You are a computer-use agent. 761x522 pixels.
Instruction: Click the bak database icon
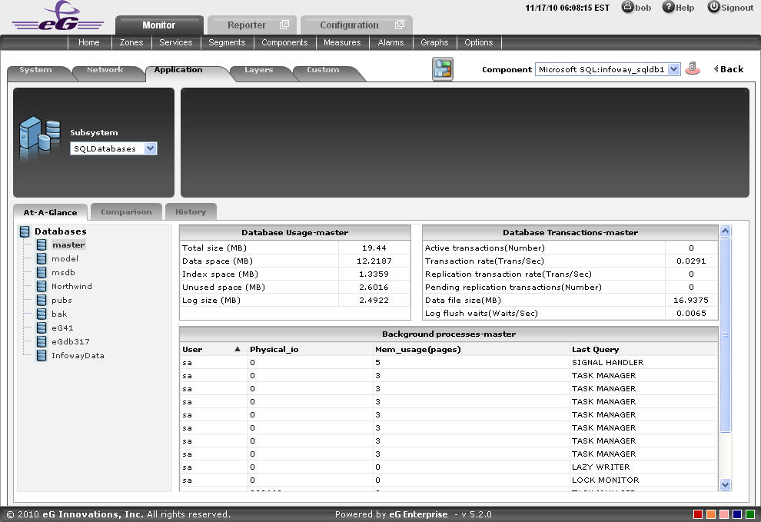tap(42, 314)
